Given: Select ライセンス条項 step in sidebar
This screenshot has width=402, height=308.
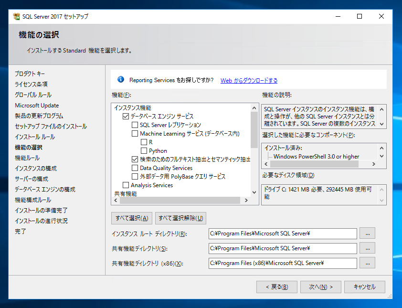Looking at the screenshot, I should pyautogui.click(x=31, y=85).
